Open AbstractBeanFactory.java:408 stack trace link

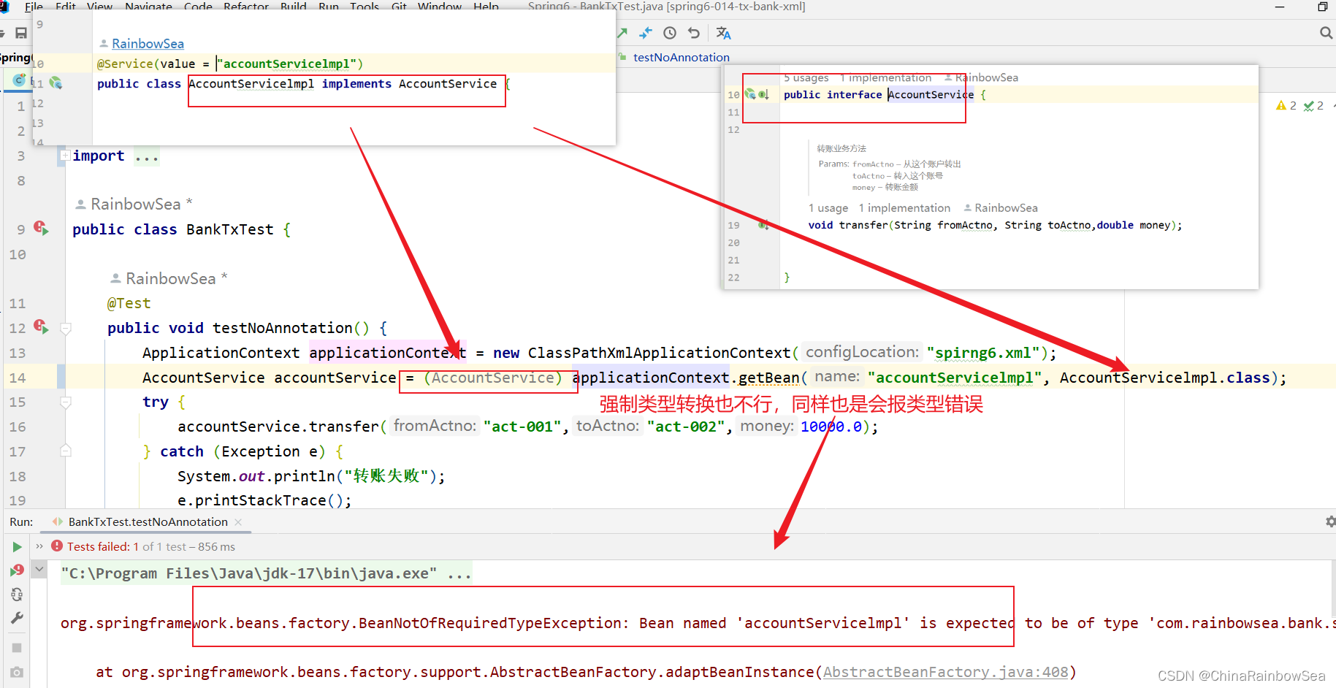click(x=945, y=672)
